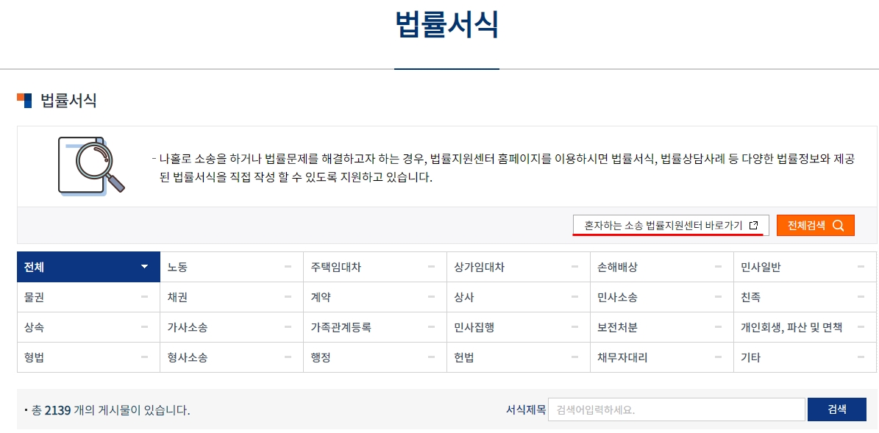
Task: Click the dash marker in 물권 cell
Action: [145, 297]
